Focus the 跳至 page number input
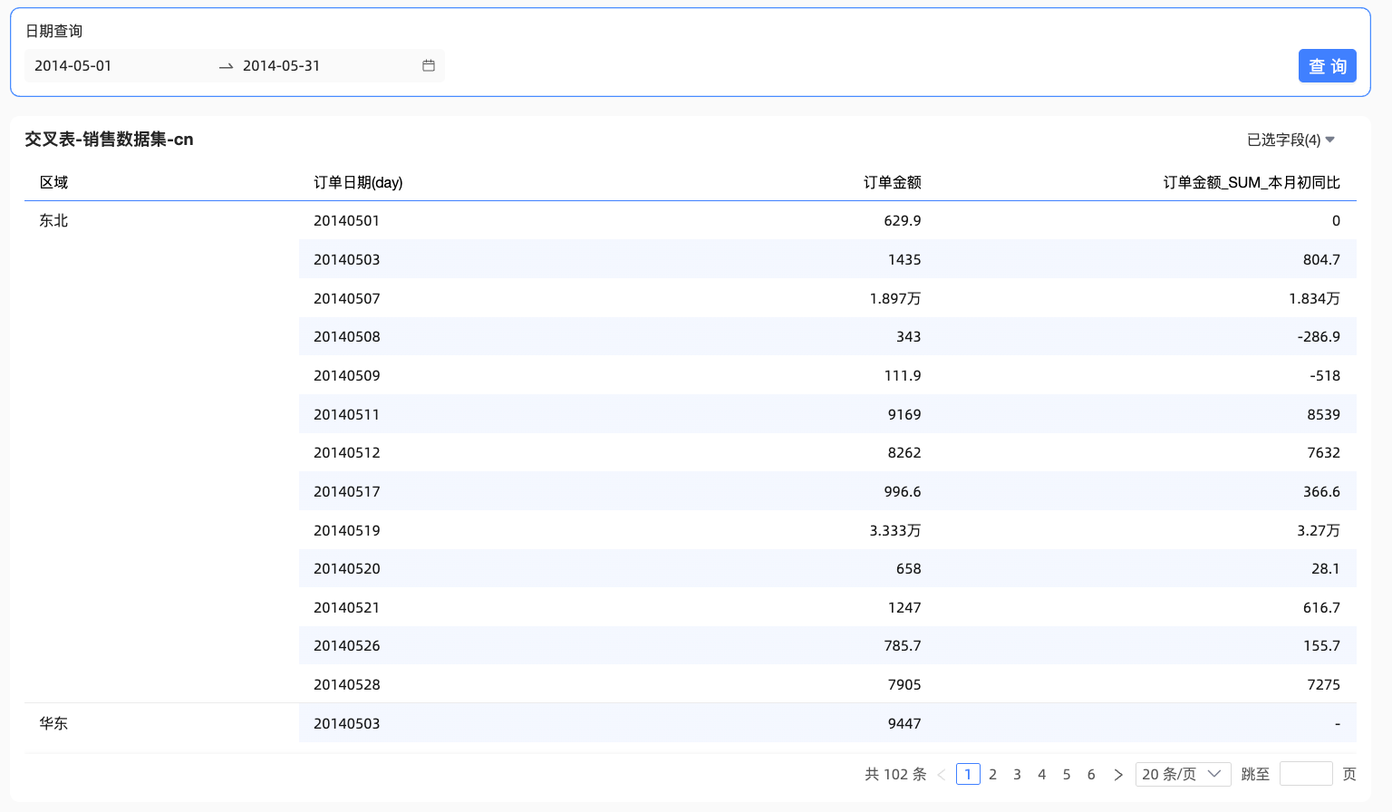The height and width of the screenshot is (812, 1392). [1306, 774]
